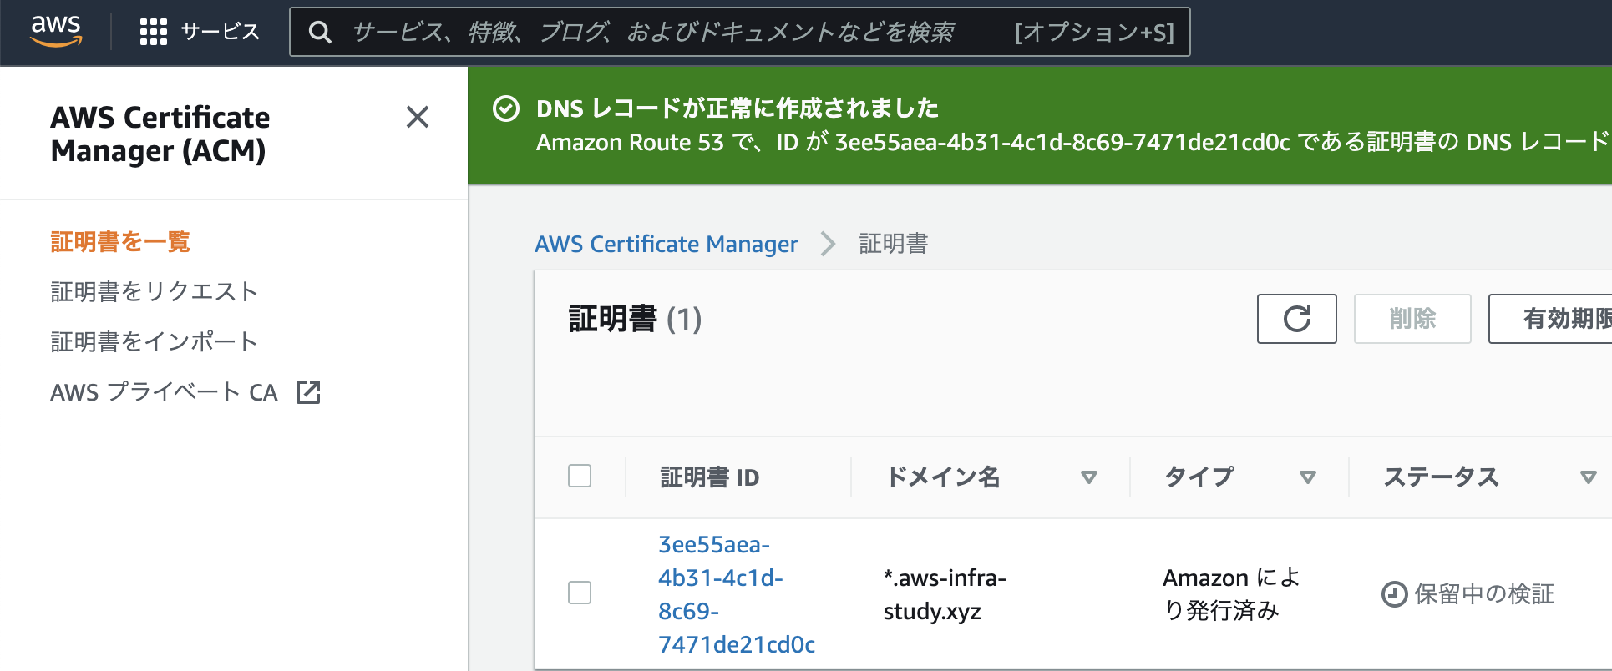Open AWS プライベート CA link
This screenshot has height=671, width=1612.
point(164,391)
